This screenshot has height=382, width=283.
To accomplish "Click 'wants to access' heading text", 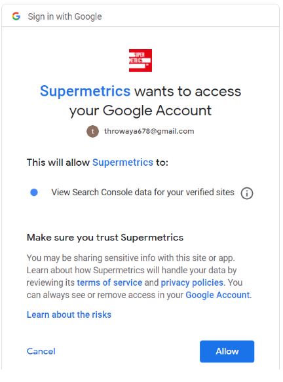I will [188, 91].
